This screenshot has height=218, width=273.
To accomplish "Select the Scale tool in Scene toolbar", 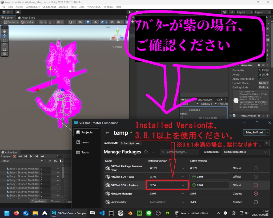I will point(4,45).
